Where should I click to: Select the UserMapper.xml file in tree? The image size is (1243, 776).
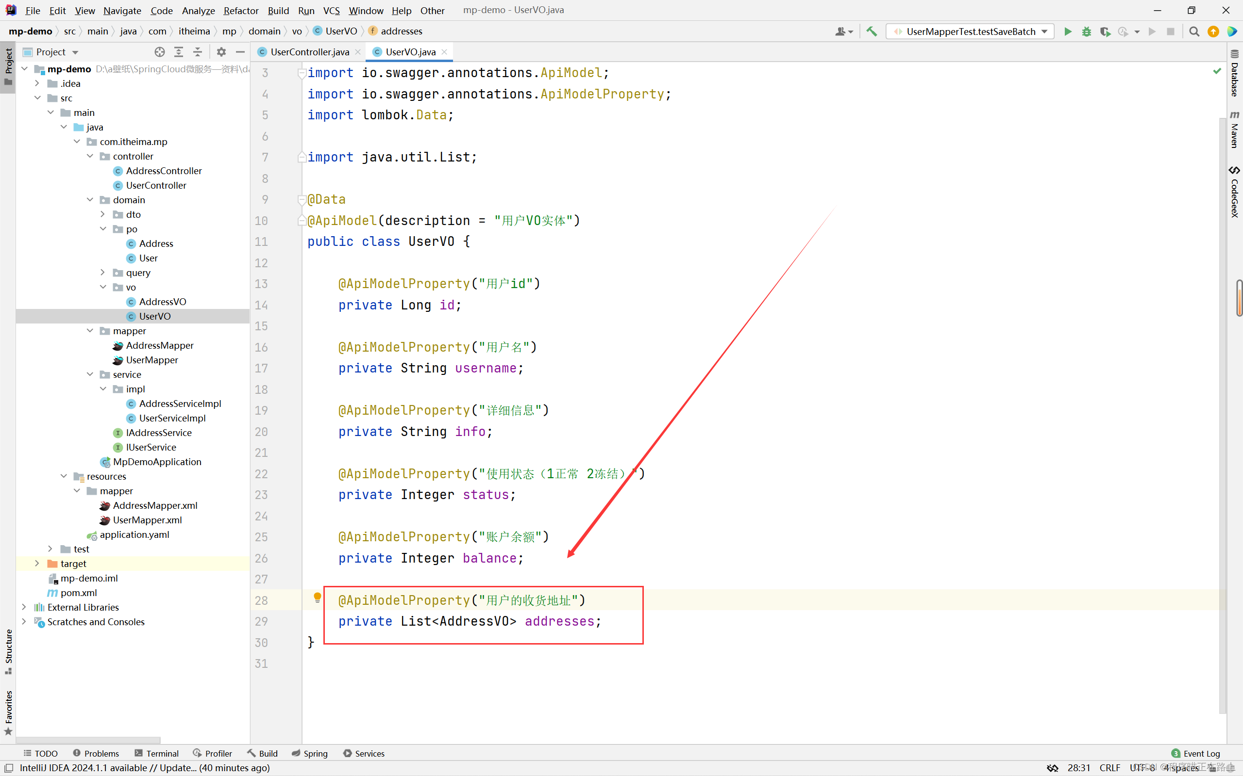147,520
